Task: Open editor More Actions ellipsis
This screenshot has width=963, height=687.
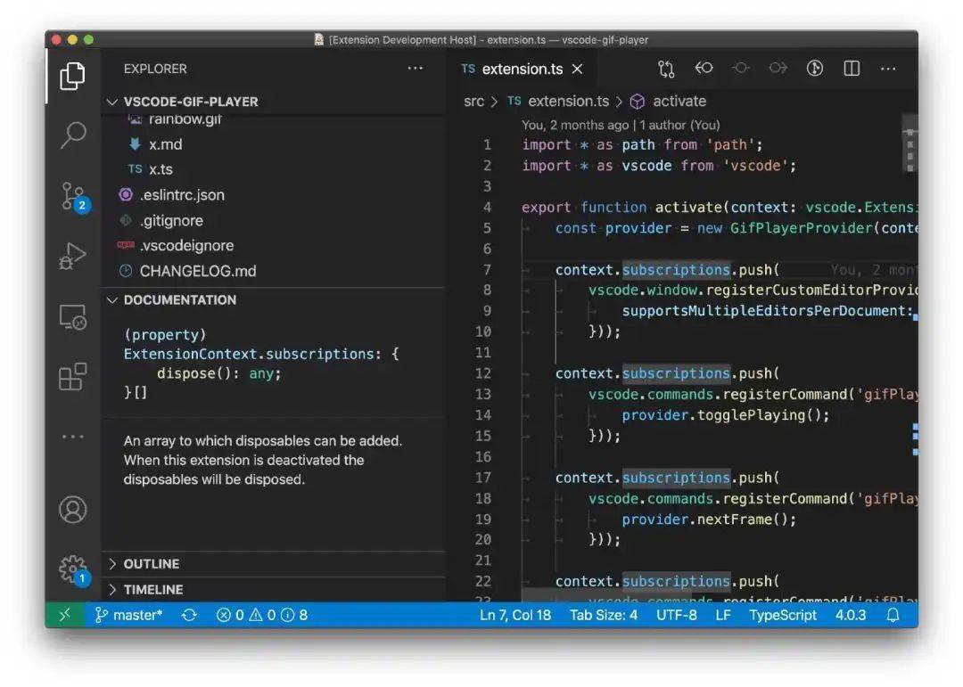Action: tap(888, 69)
